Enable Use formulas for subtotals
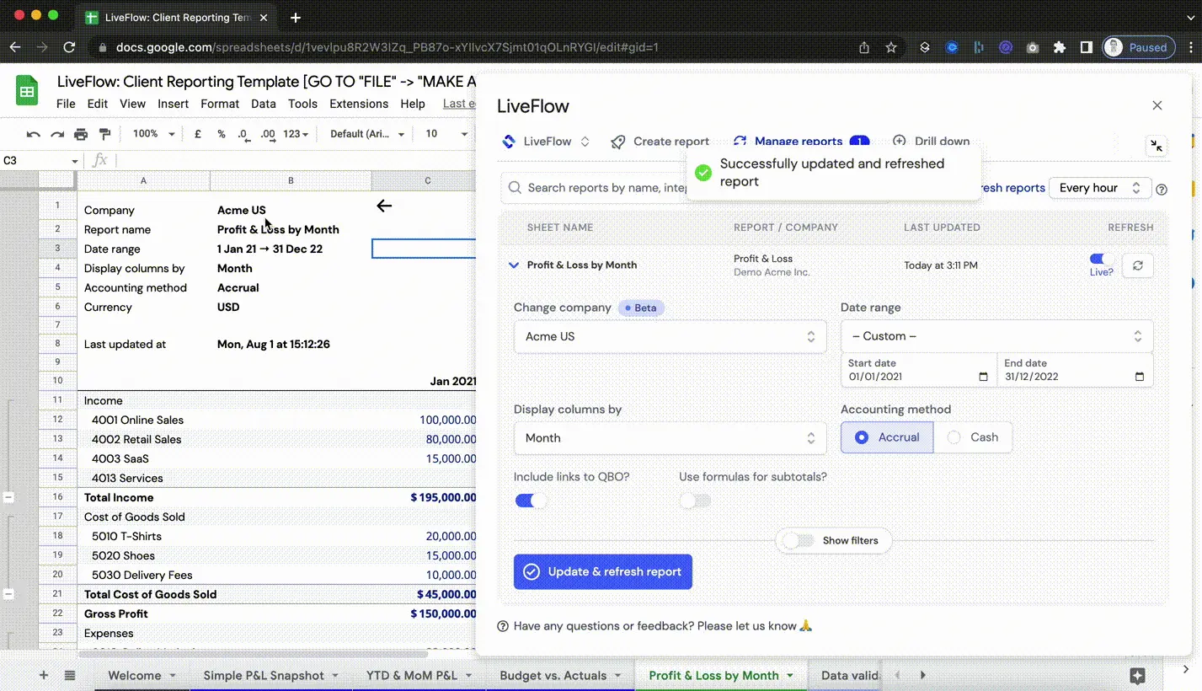This screenshot has height=691, width=1202. (694, 500)
